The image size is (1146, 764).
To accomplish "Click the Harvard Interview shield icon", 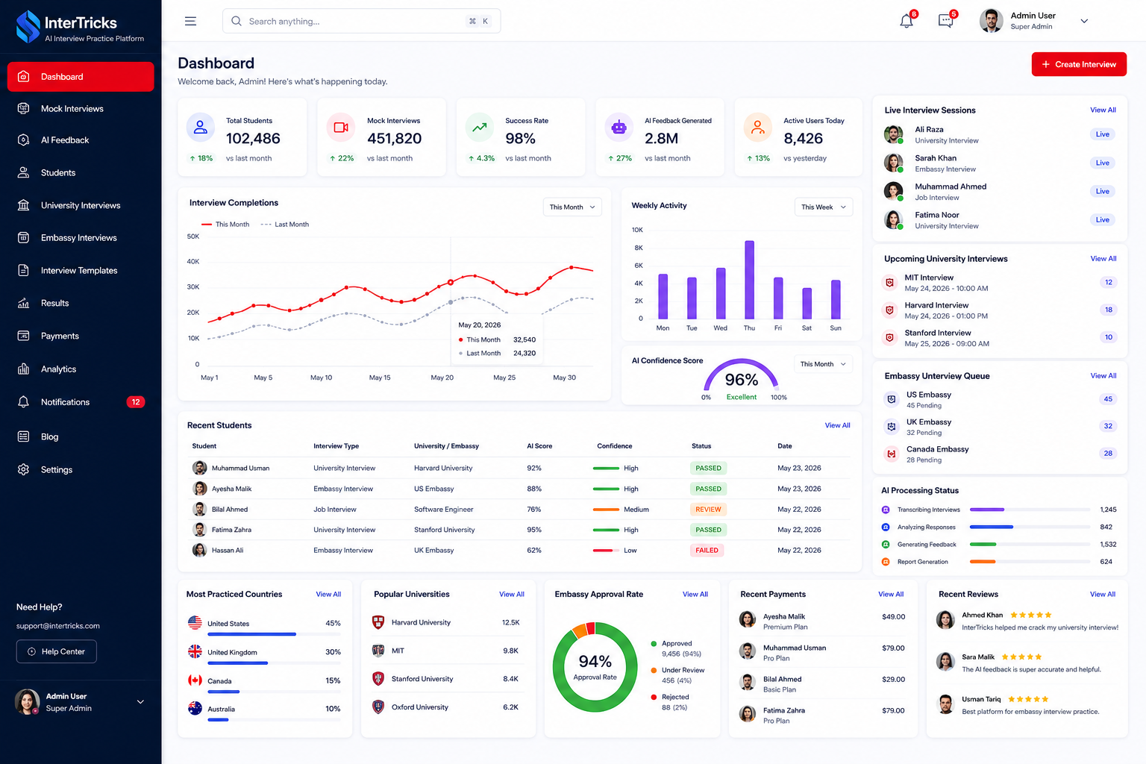I will [x=889, y=310].
